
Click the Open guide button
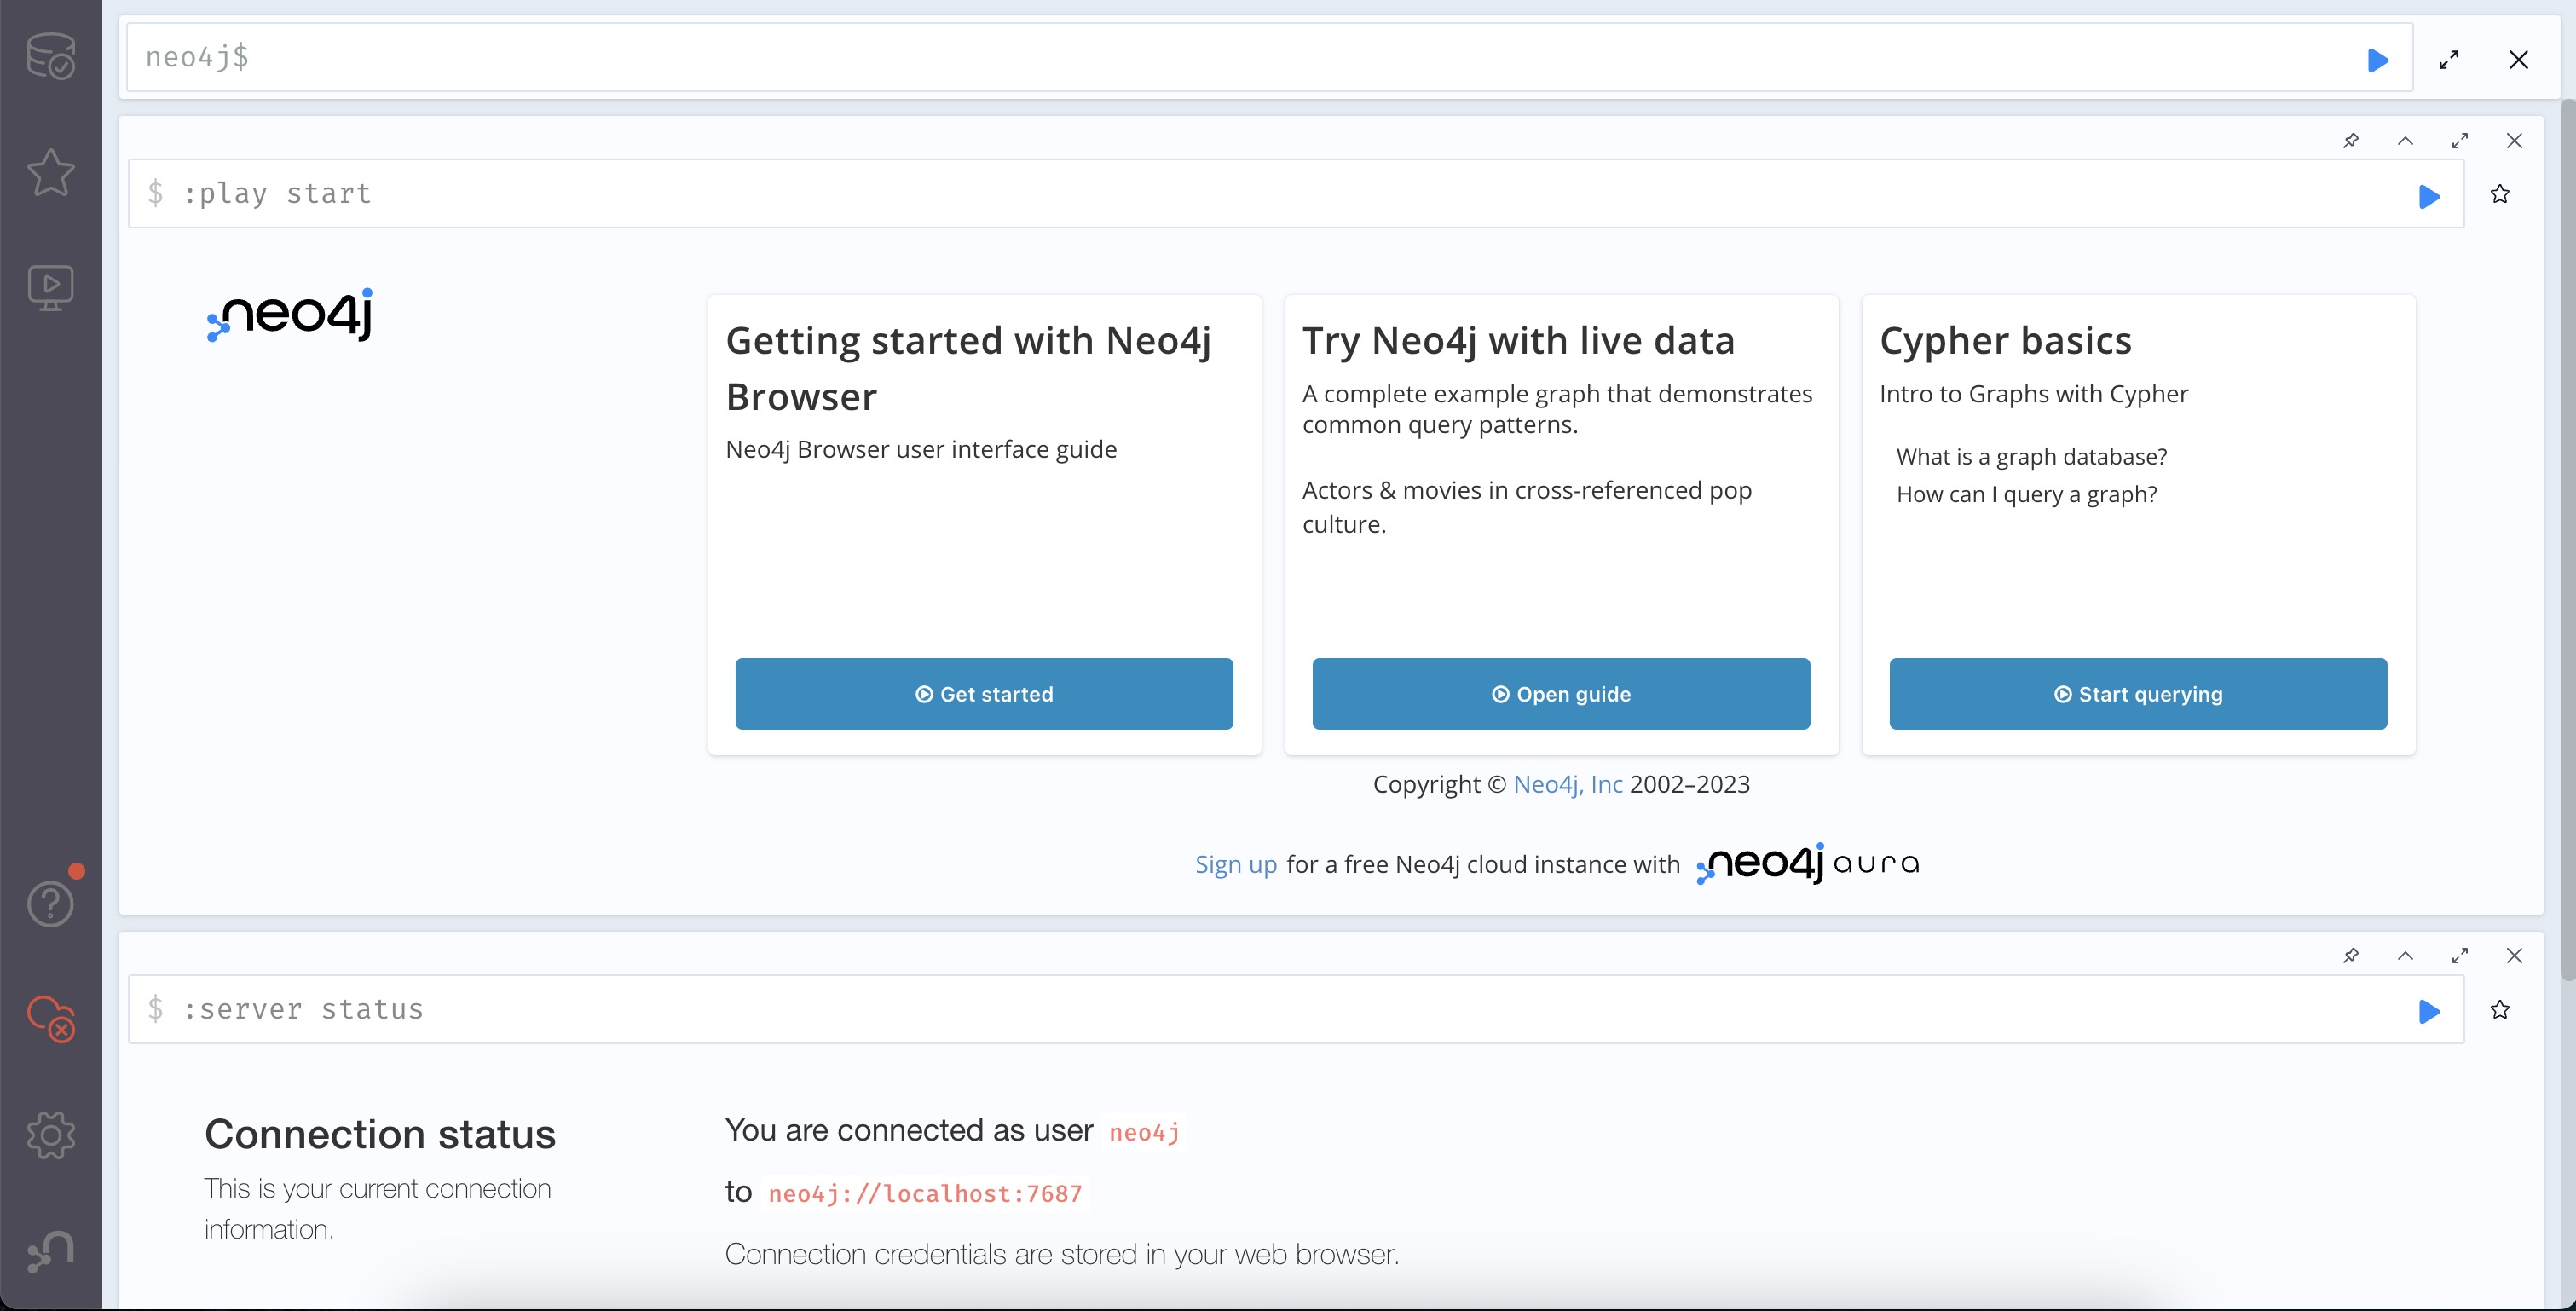1561,694
